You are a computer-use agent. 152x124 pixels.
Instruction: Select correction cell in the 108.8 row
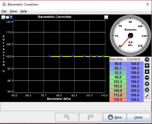coord(135,91)
